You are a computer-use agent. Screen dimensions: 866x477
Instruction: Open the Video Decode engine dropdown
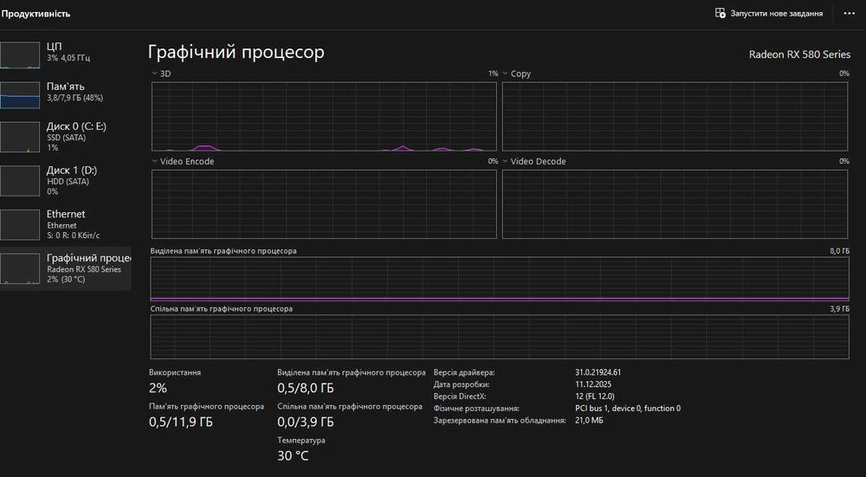505,161
